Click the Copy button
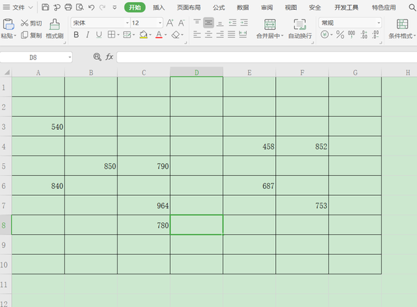The width and height of the screenshot is (417, 307). point(31,35)
